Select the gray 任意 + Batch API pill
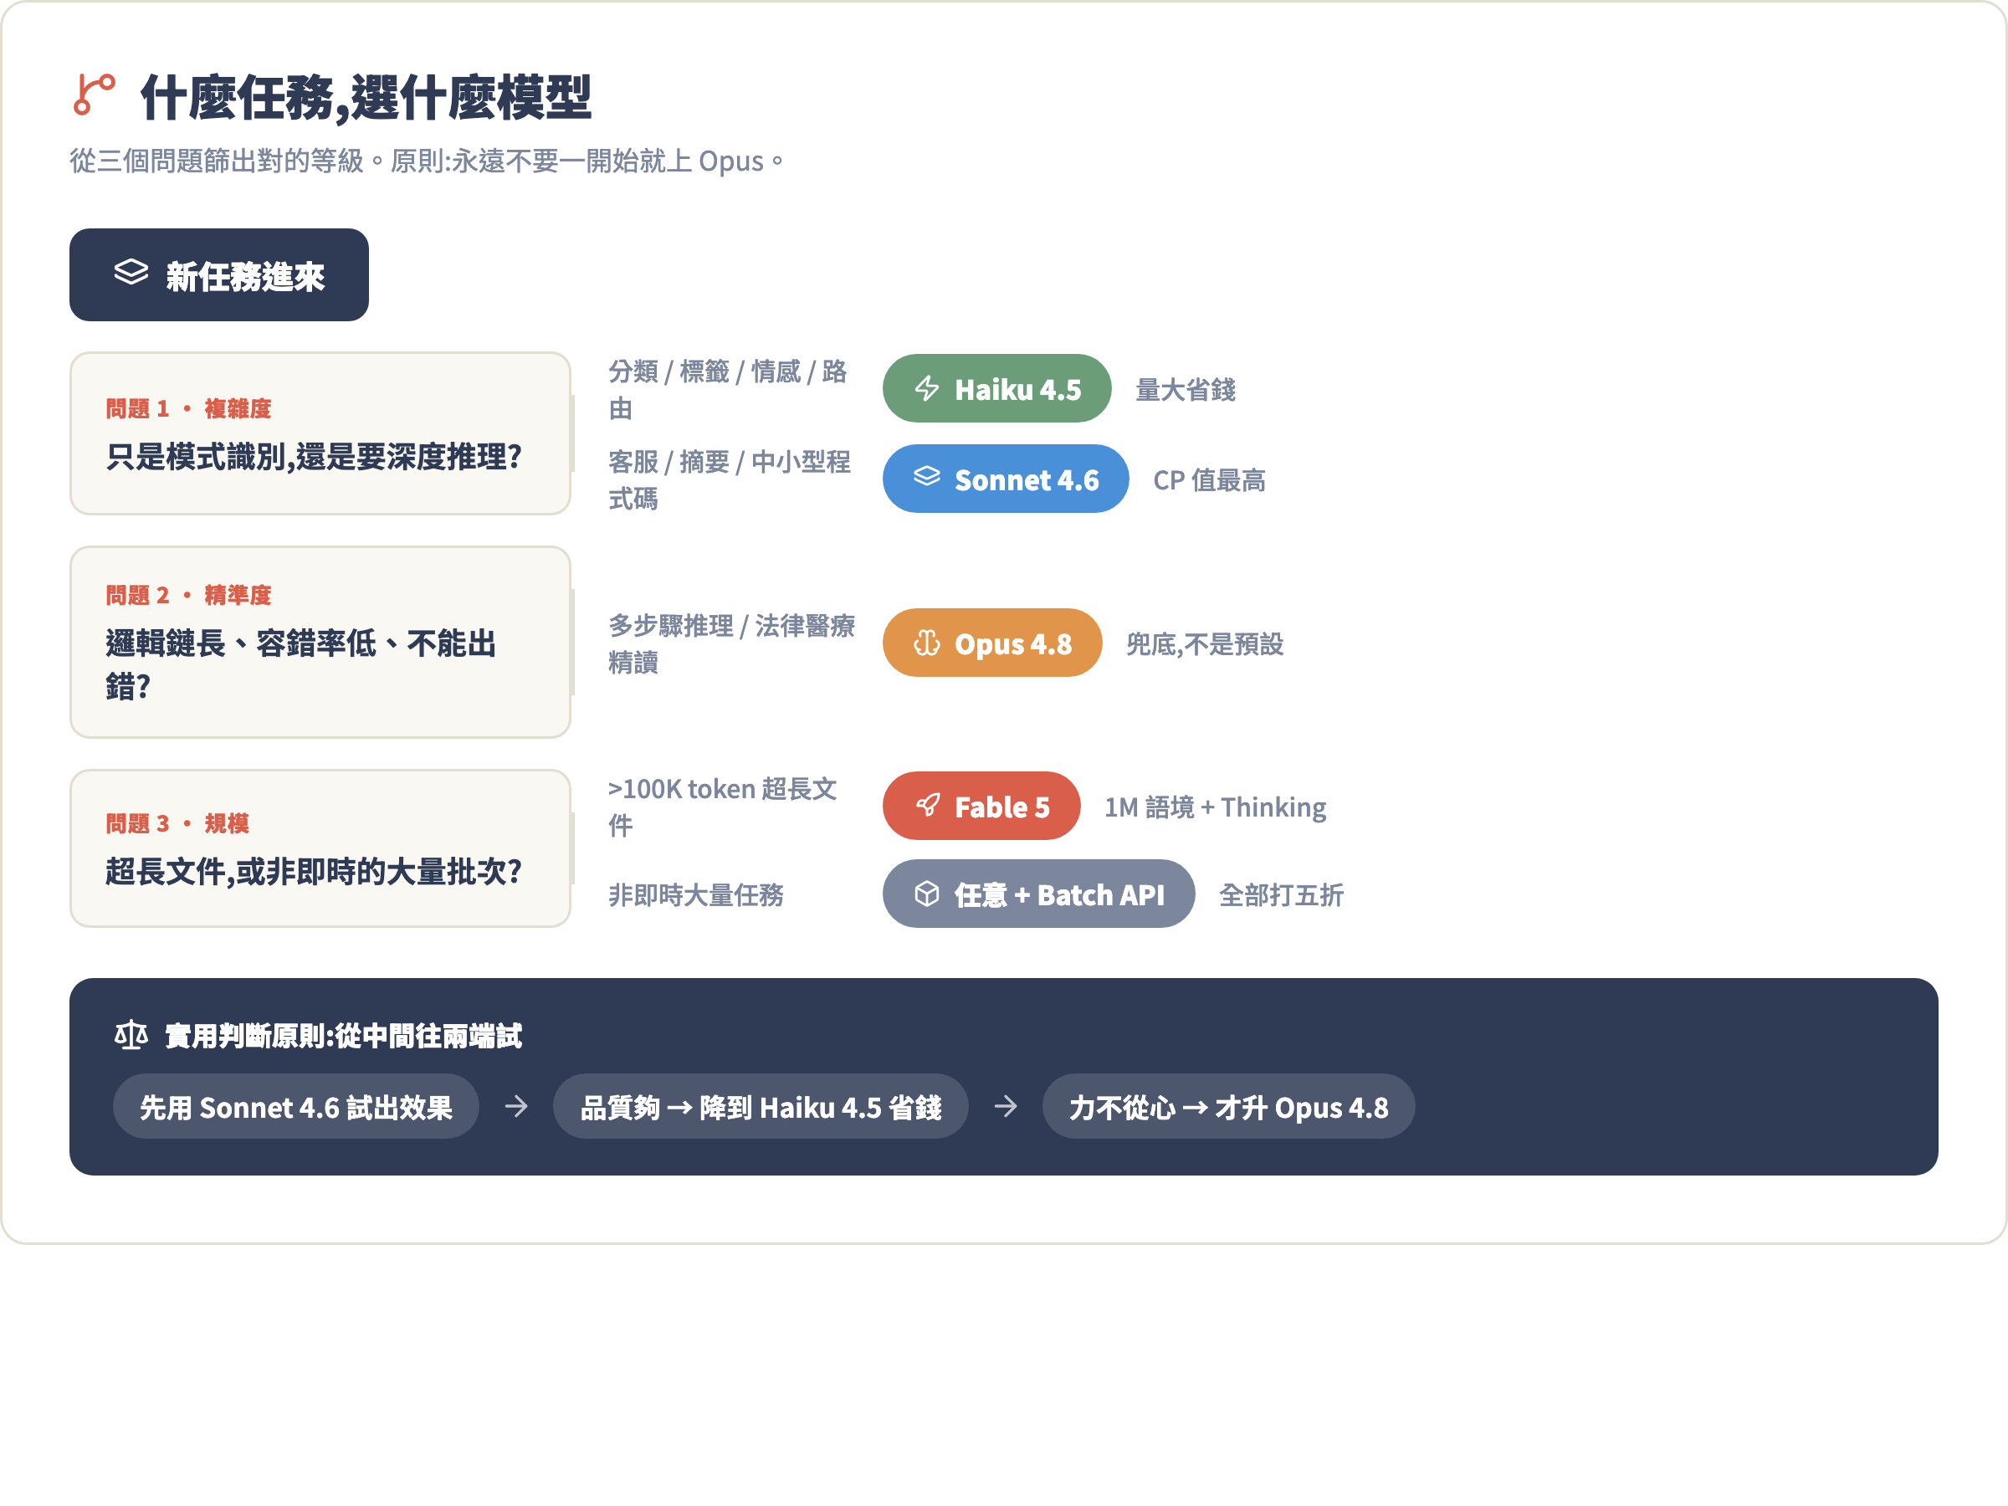Image resolution: width=2008 pixels, height=1506 pixels. point(1037,894)
